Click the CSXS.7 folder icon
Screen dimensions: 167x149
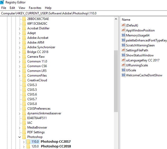click(24, 99)
